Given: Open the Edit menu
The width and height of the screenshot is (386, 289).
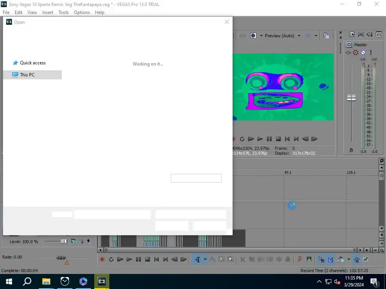Looking at the screenshot, I should 18,12.
